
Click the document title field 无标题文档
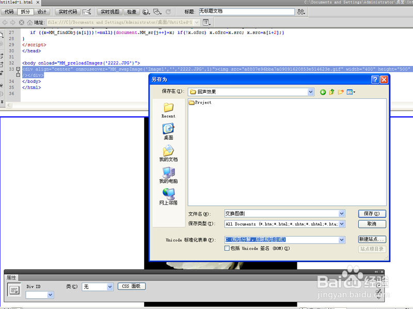(x=247, y=11)
